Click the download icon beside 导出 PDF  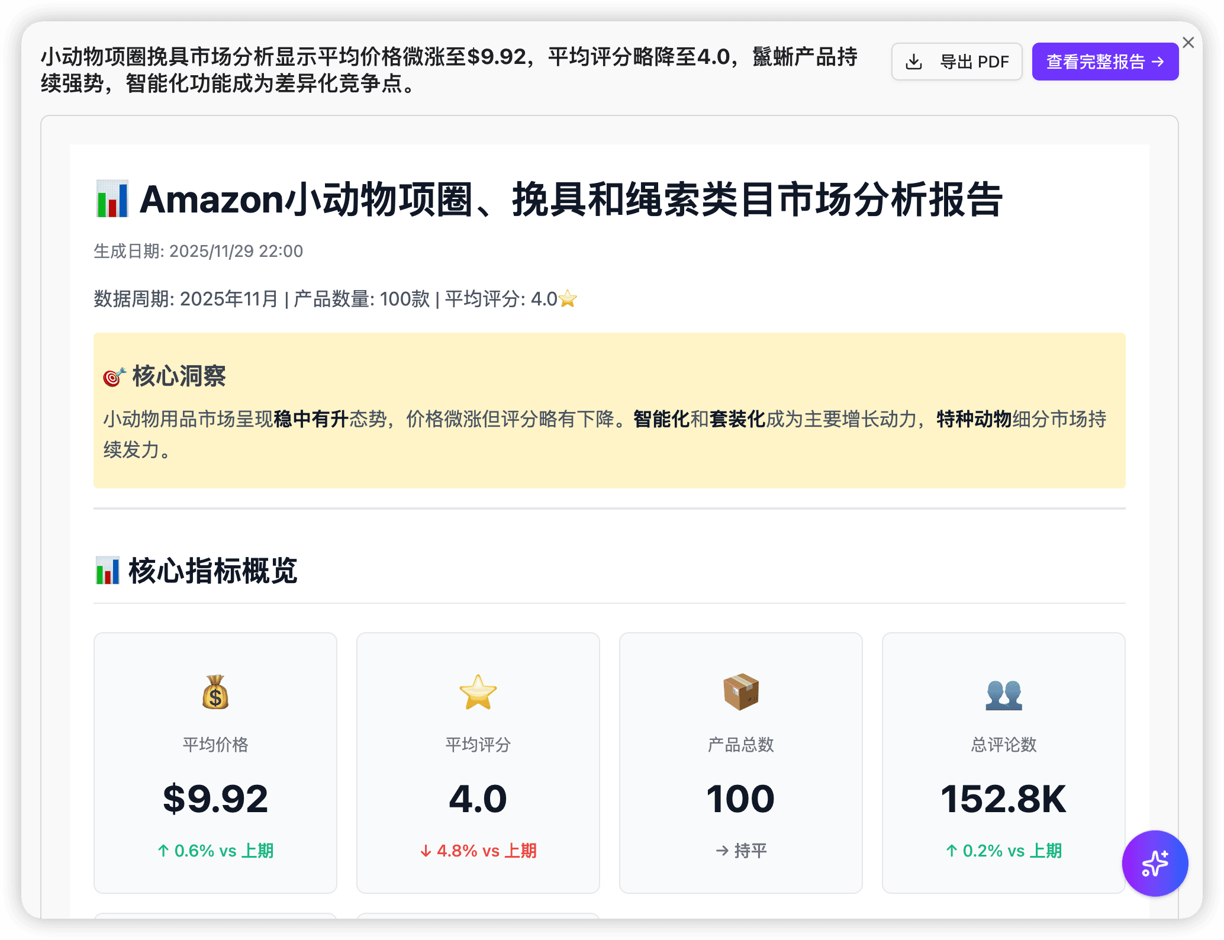[x=914, y=61]
